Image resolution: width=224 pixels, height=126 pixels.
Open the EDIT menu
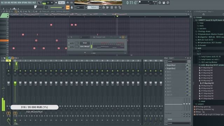pos(6,2)
